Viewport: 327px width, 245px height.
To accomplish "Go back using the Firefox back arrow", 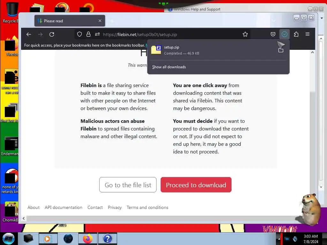I will coord(29,34).
